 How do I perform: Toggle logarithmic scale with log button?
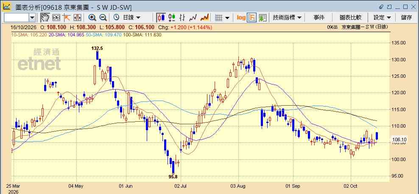241,18
